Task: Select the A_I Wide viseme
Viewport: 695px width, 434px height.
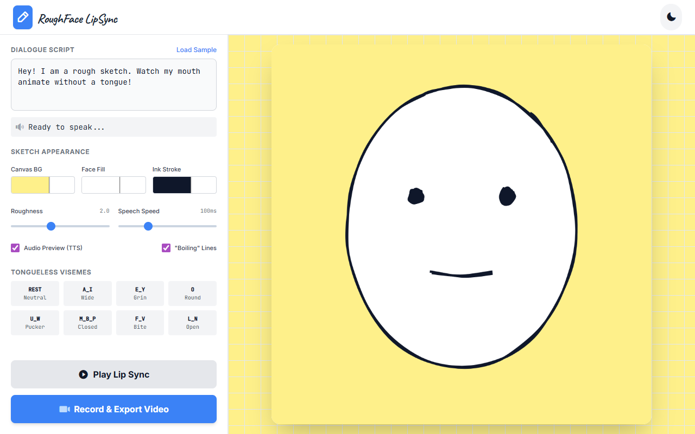Action: click(x=87, y=293)
